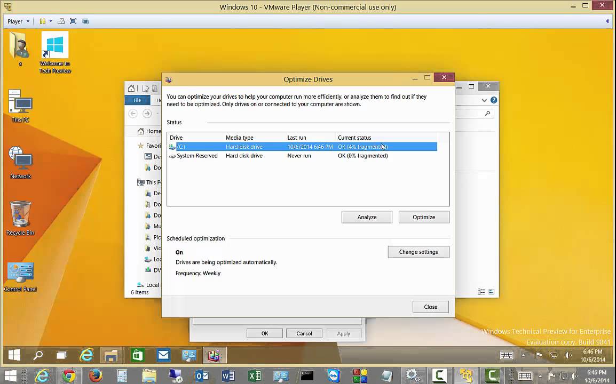Select the 'x' user folder desktop icon
616x384 pixels.
20,49
